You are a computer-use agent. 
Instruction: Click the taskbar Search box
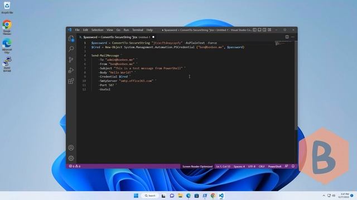click(x=150, y=196)
